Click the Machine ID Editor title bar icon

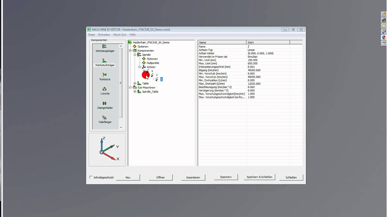tap(89, 30)
